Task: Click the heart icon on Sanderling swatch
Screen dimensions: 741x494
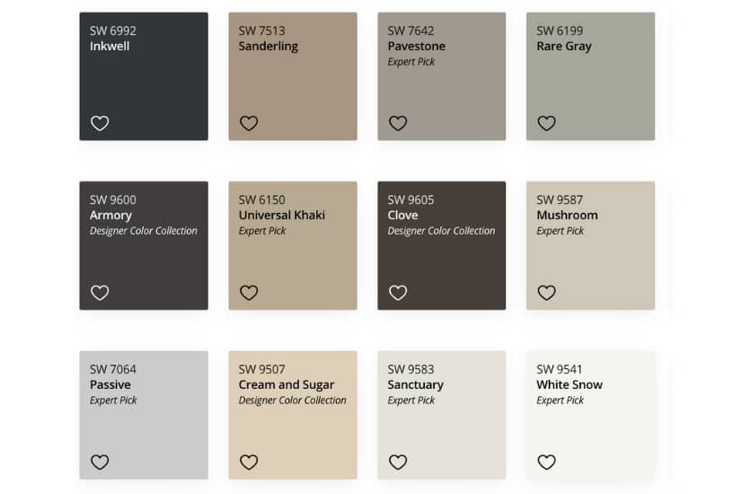Action: pyautogui.click(x=249, y=123)
